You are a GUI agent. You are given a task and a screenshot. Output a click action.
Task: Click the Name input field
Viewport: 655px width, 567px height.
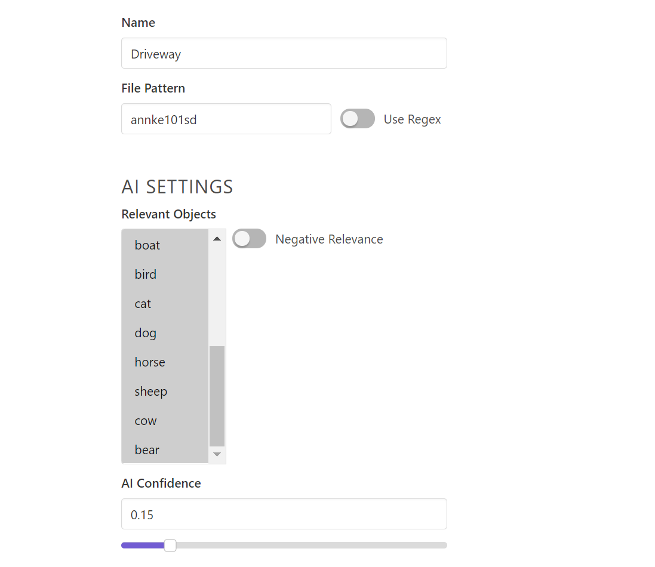pos(284,54)
